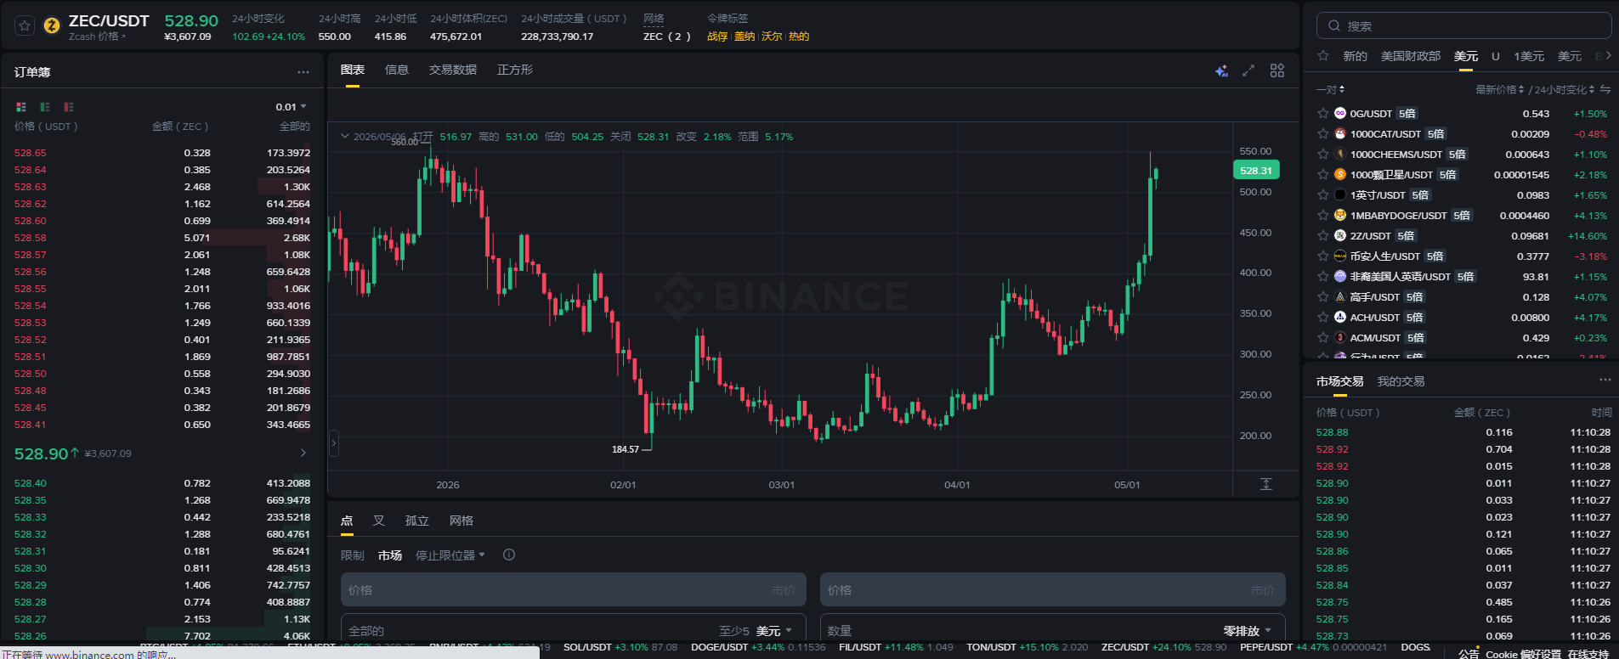This screenshot has width=1619, height=659.
Task: Select the 新的 market category tab
Action: click(x=1355, y=56)
